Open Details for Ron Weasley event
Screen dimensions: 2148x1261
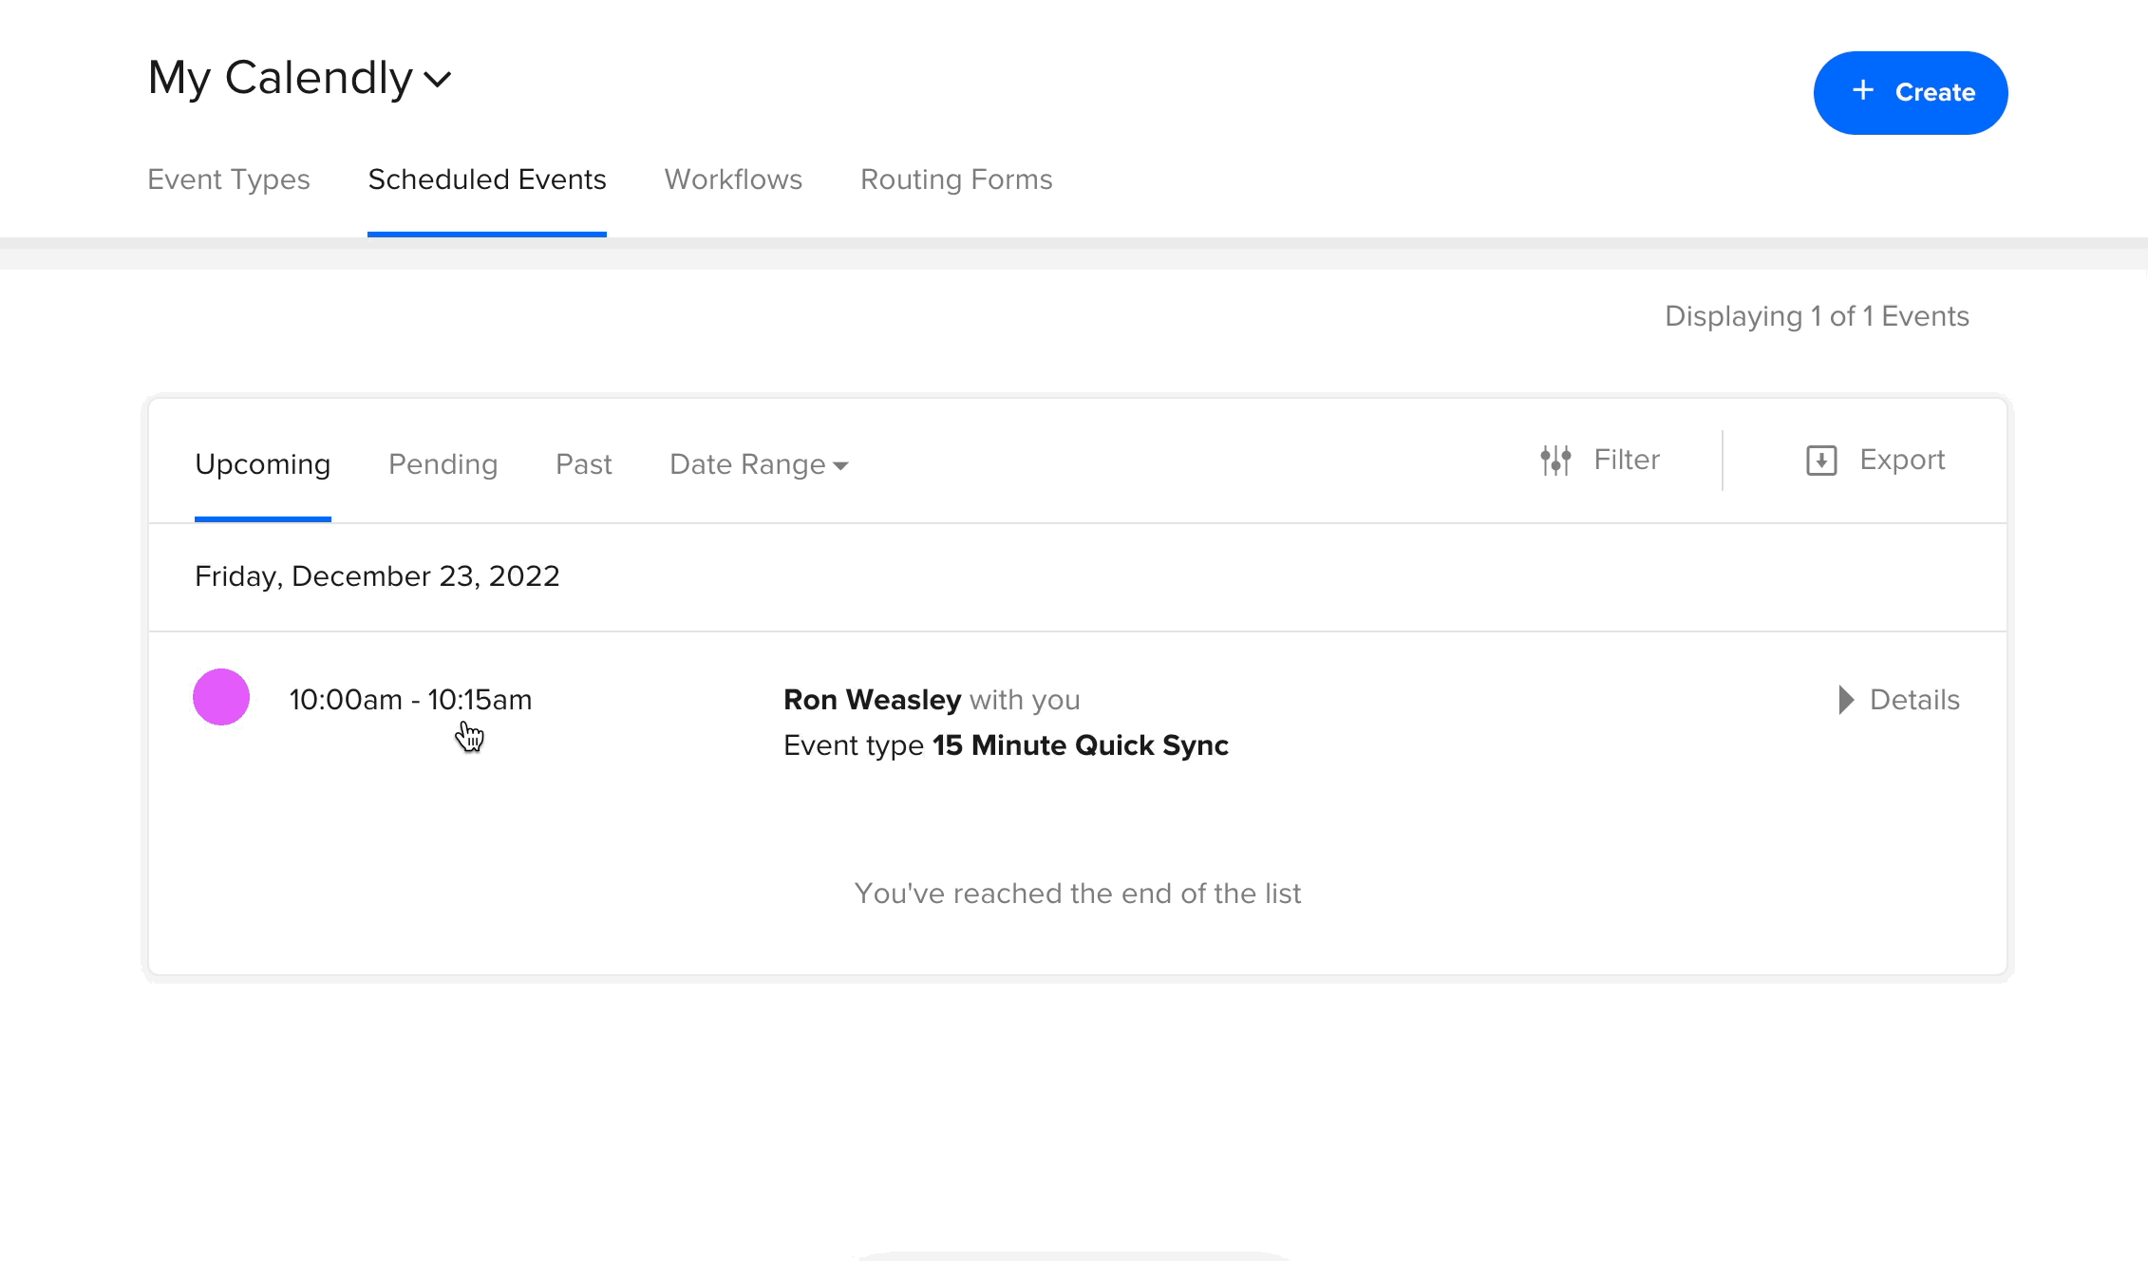(1914, 700)
